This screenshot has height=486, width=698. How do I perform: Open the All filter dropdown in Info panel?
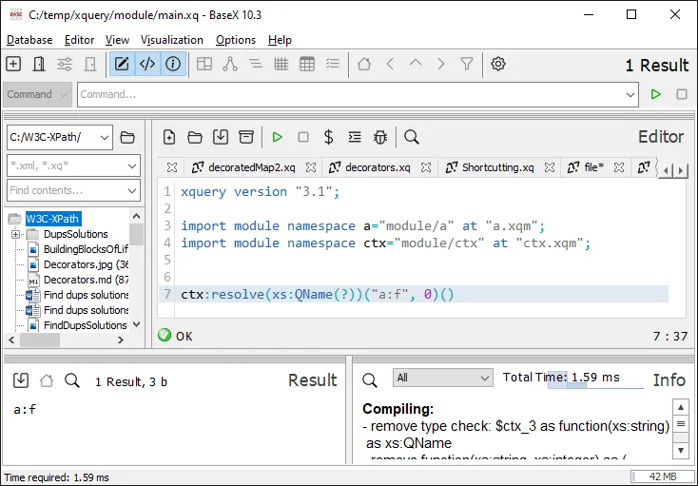442,378
